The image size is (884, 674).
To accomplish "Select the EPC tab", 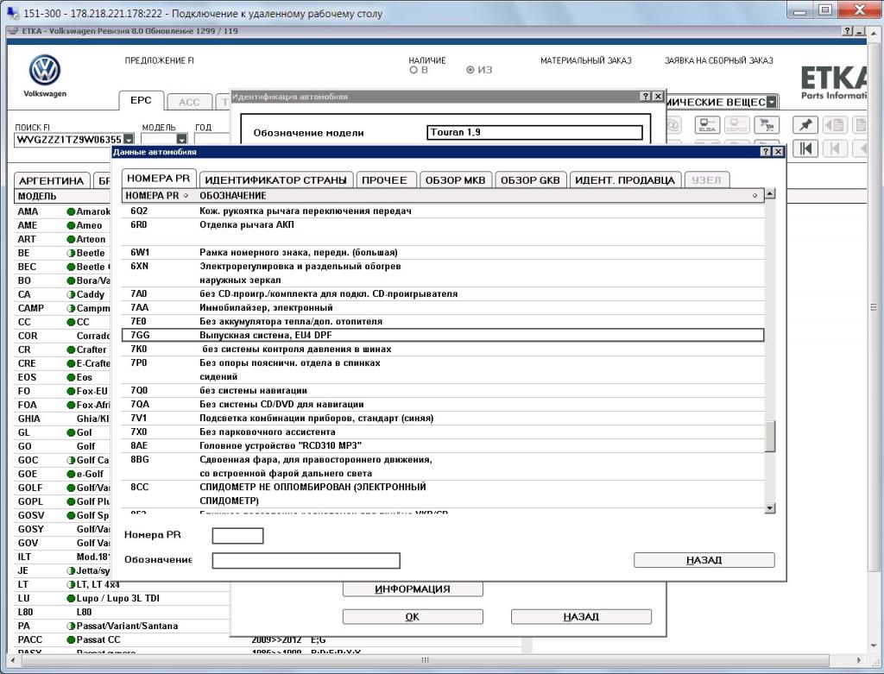I will coord(141,100).
